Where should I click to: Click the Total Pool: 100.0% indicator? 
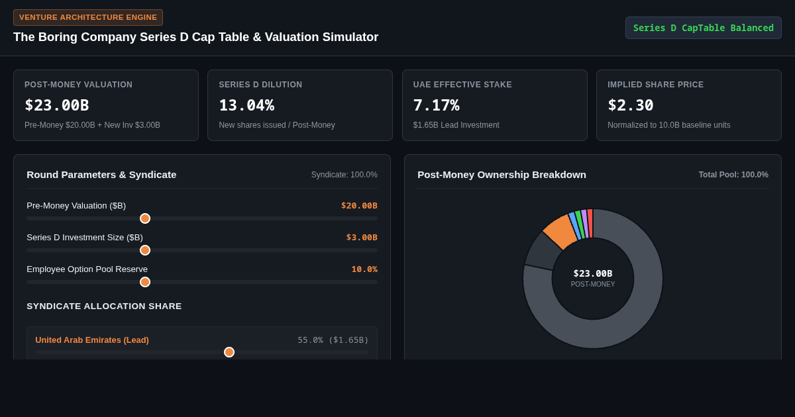(733, 175)
